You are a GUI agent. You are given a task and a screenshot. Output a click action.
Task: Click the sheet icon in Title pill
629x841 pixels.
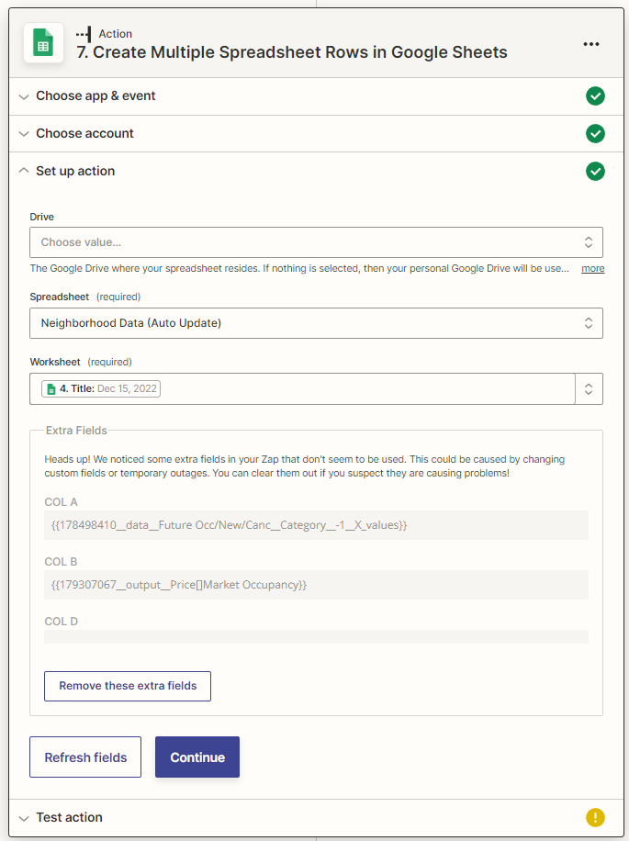(x=51, y=389)
